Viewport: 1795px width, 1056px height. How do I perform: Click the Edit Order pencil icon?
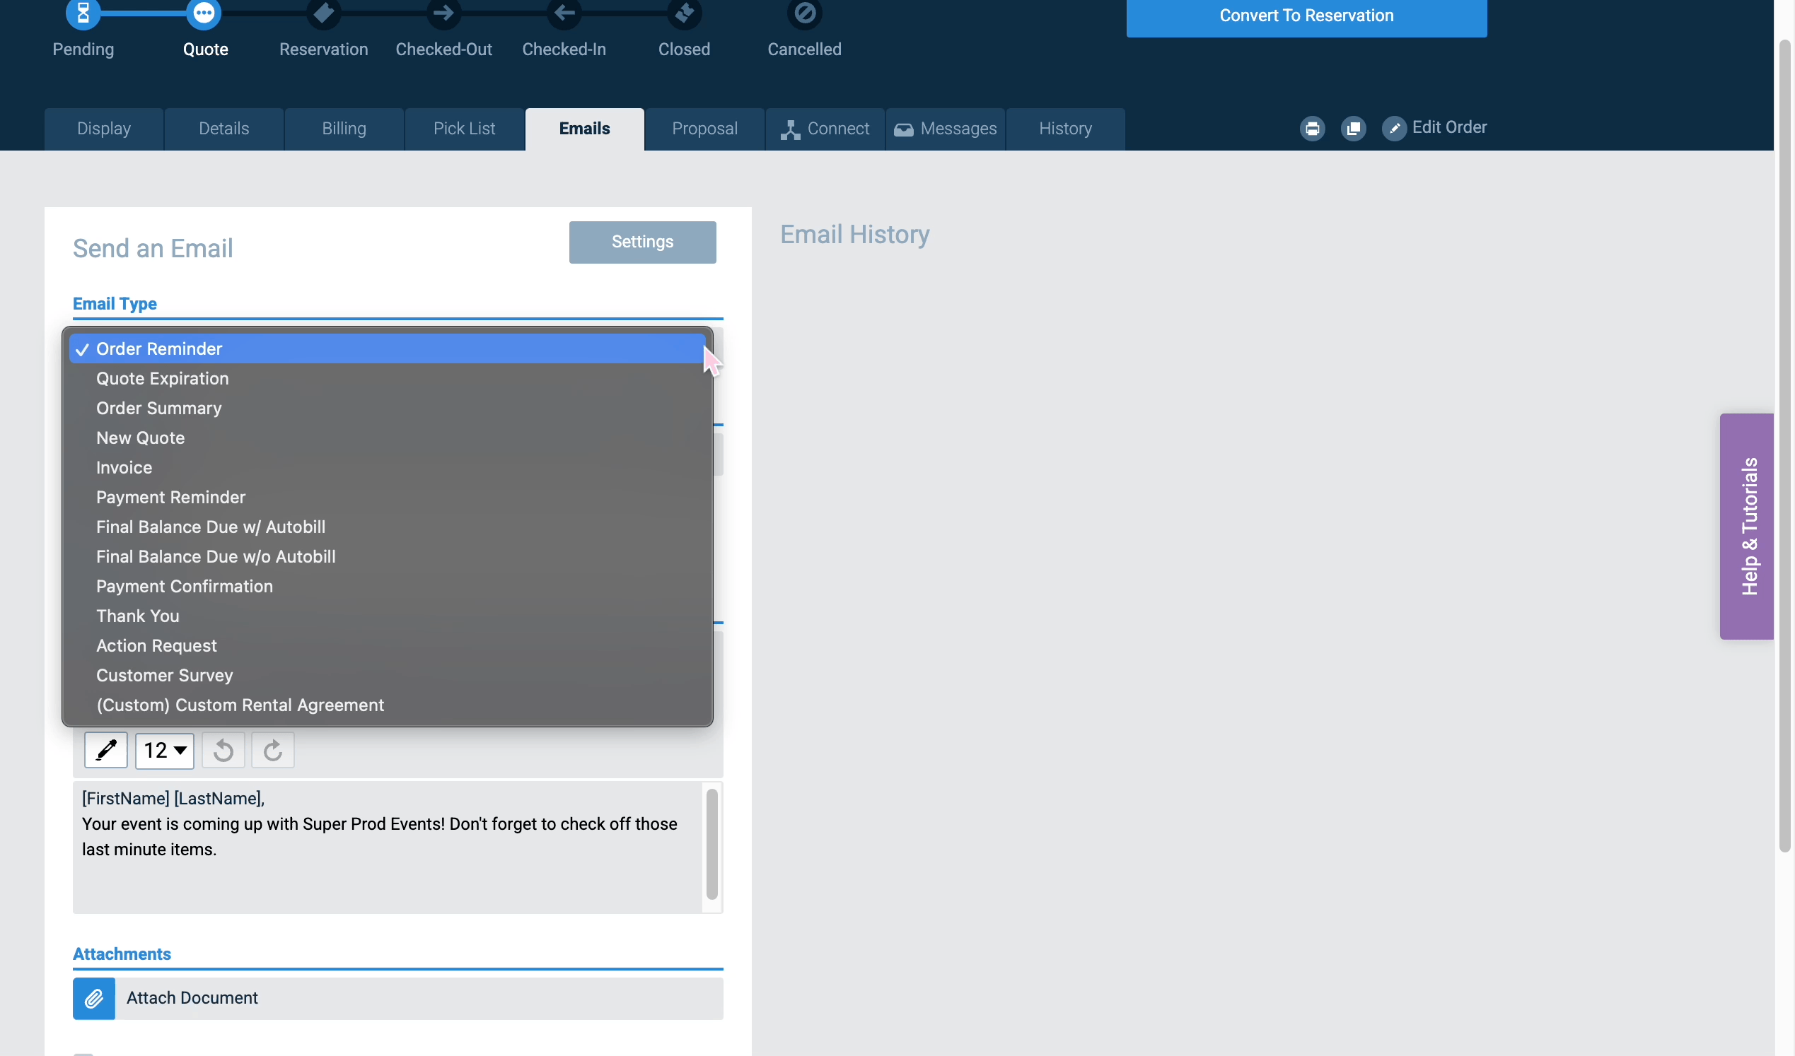pyautogui.click(x=1395, y=128)
